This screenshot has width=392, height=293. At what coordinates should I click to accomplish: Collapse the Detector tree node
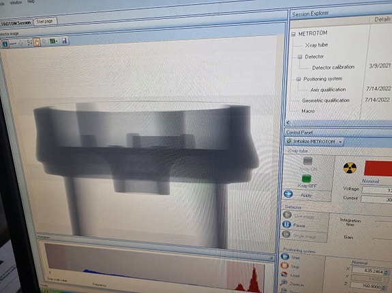click(300, 57)
